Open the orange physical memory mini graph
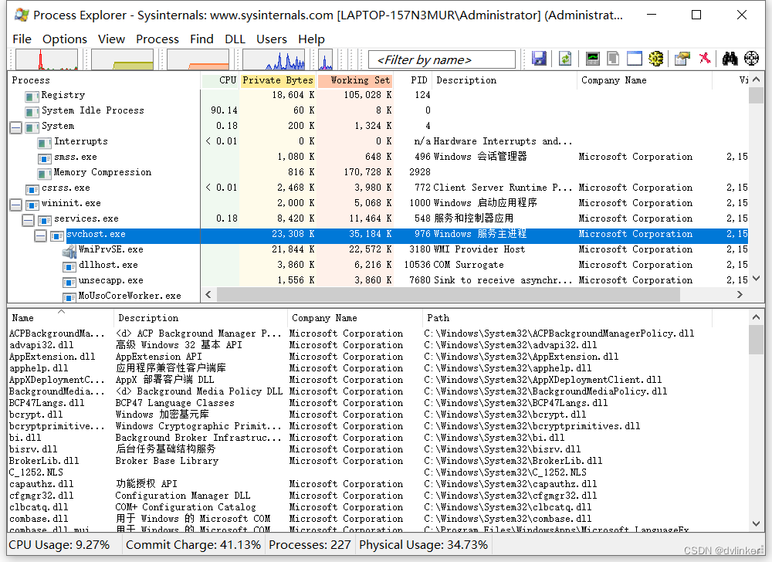This screenshot has height=562, width=772. click(198, 59)
